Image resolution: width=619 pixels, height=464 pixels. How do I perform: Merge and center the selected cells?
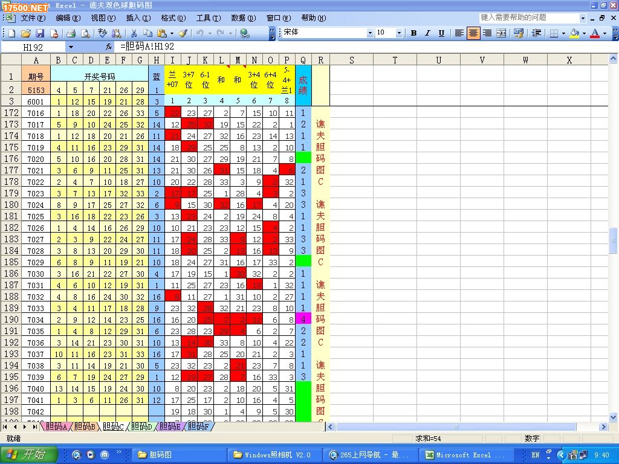click(x=501, y=33)
